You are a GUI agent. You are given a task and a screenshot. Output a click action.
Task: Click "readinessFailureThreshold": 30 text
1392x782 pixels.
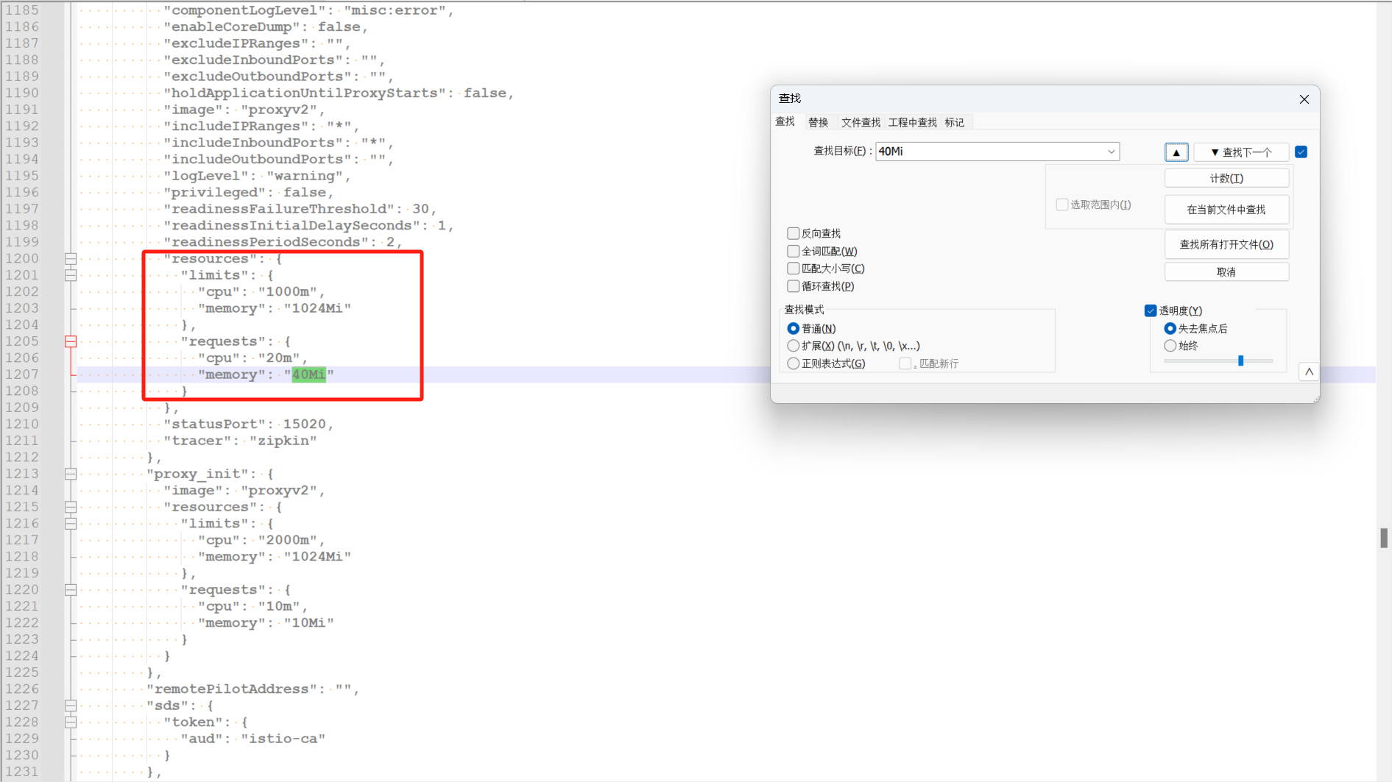point(300,209)
